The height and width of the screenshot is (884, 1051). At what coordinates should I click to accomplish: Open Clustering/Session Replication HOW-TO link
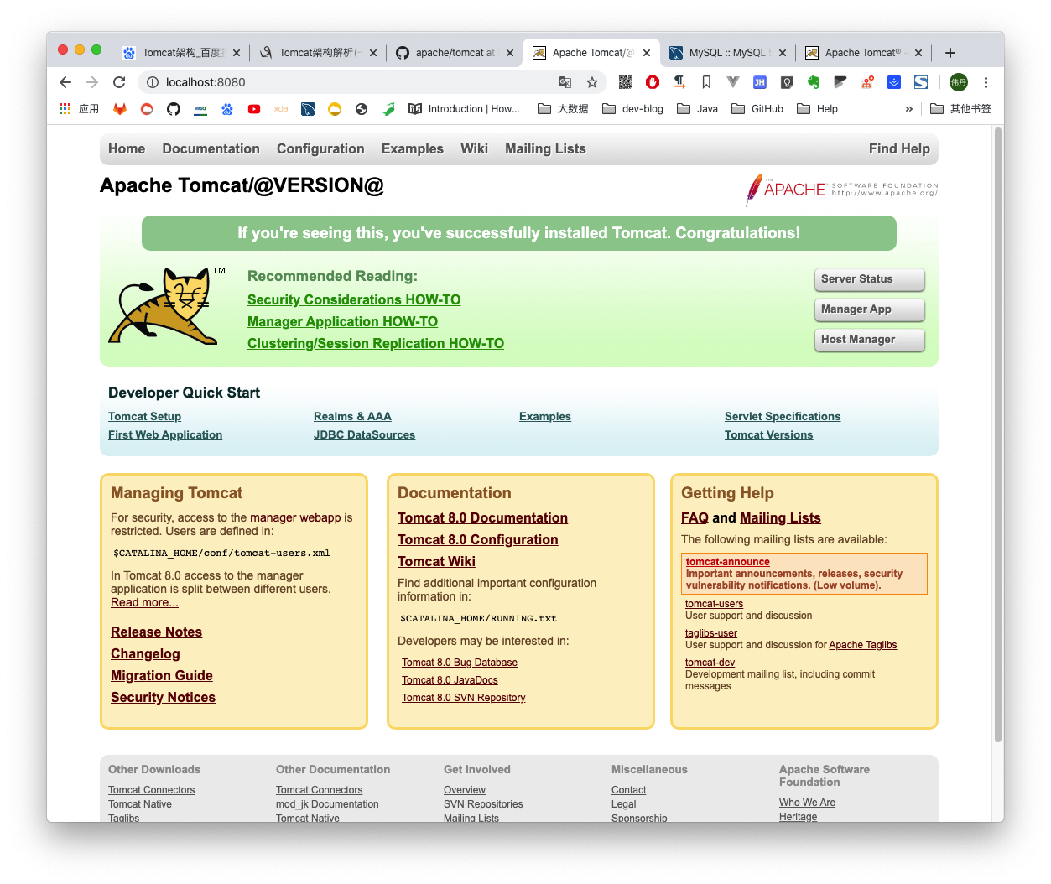click(x=376, y=343)
